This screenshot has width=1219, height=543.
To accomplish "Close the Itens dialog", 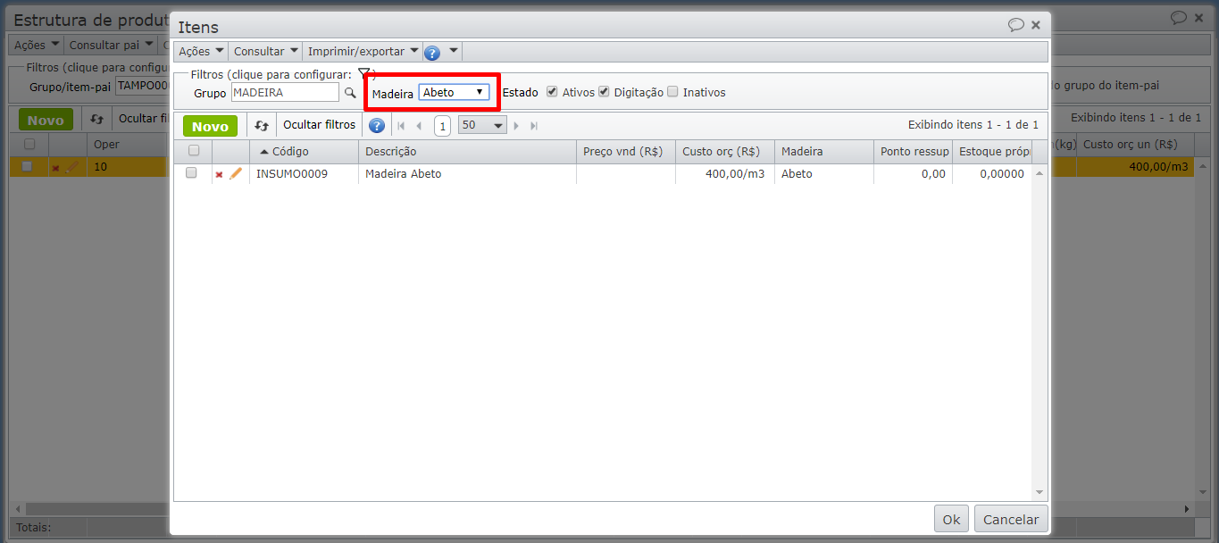I will coord(1036,25).
